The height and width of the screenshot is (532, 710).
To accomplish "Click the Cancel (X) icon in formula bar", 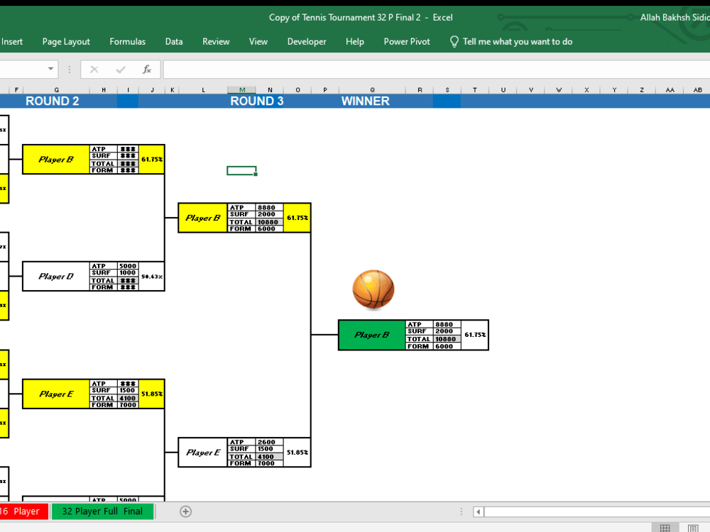I will coord(94,69).
